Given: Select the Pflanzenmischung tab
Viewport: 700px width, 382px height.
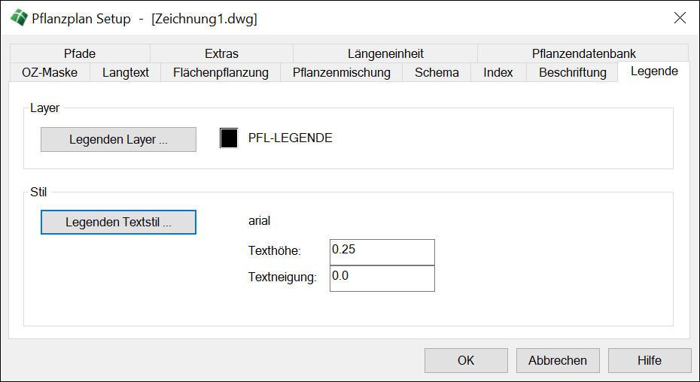Looking at the screenshot, I should (341, 72).
